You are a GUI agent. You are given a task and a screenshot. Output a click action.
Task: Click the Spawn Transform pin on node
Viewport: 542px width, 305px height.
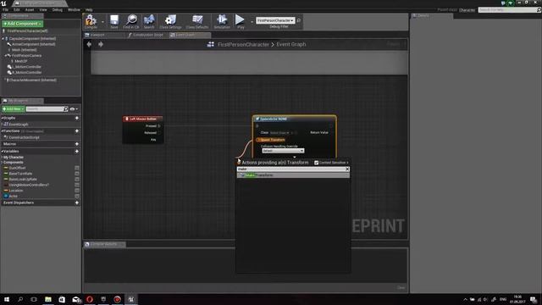[x=258, y=140]
